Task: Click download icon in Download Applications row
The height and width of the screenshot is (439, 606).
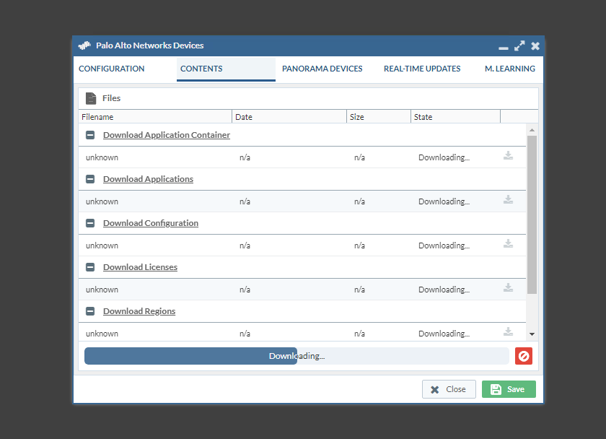Action: tap(508, 200)
